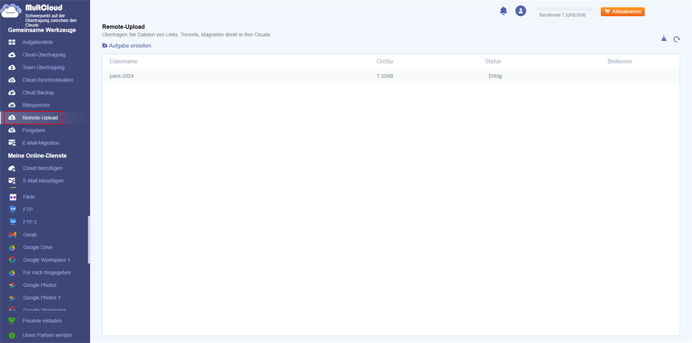Screen dimensions: 692x343
Task: Click the Cloud hinzufügen plus-cloud icon
Action: point(12,169)
